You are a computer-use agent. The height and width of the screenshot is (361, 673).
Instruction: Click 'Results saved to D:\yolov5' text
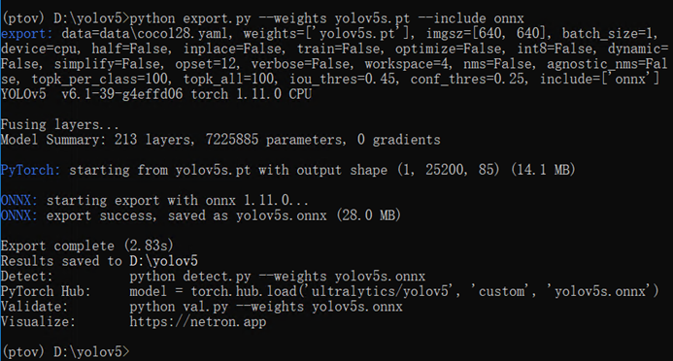pos(99,261)
